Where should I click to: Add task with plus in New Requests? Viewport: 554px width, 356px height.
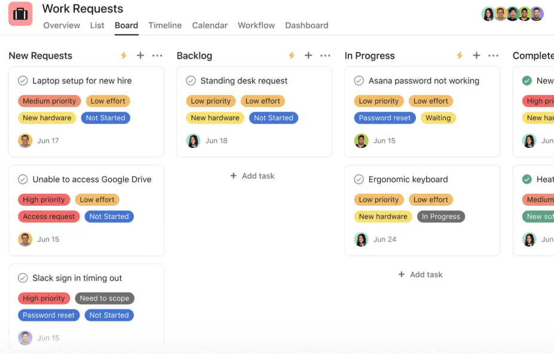pos(140,56)
